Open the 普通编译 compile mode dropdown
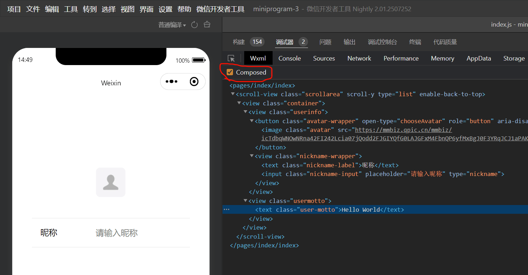The height and width of the screenshot is (275, 528). tap(172, 25)
